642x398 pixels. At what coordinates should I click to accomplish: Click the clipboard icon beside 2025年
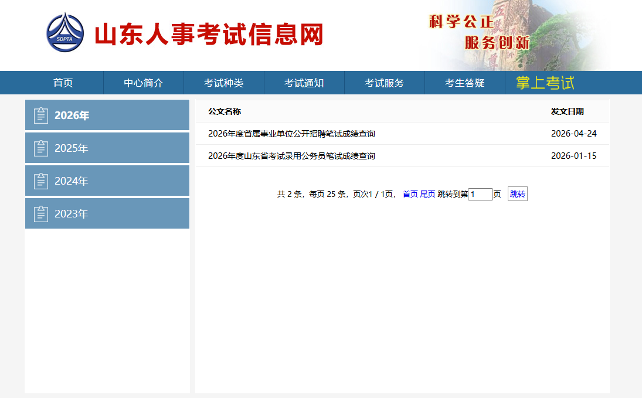(41, 148)
